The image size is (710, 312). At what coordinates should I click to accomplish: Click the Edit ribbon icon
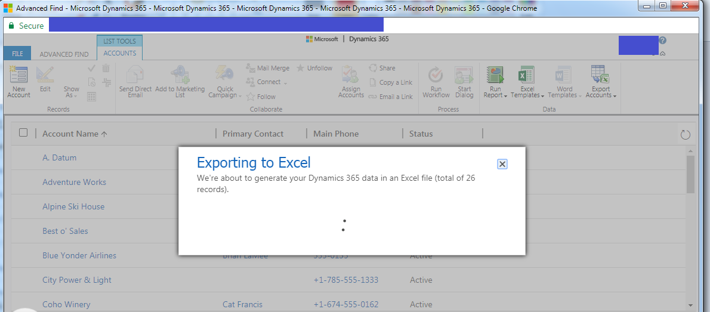tap(45, 74)
